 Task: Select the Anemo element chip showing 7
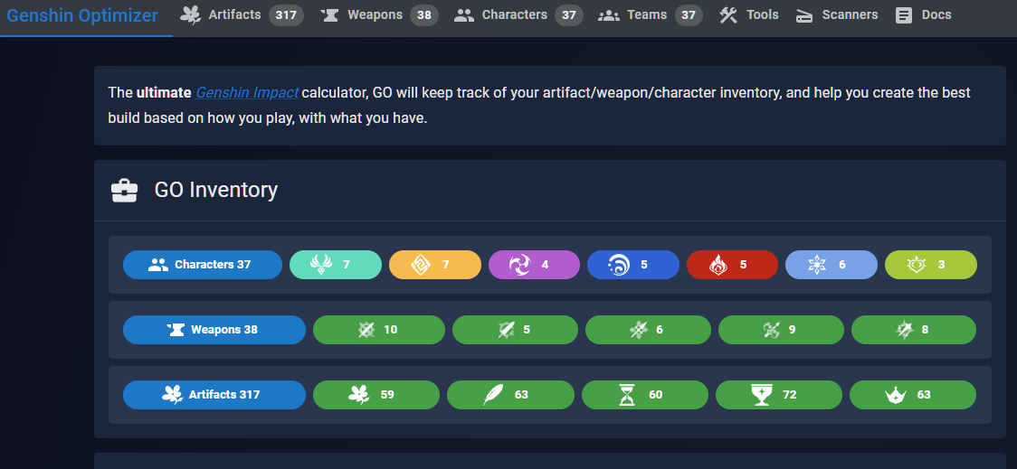pos(336,264)
